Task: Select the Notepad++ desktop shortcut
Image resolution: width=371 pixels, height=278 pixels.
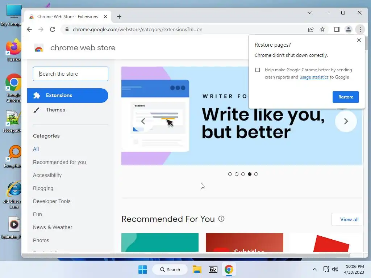Action: click(12, 122)
